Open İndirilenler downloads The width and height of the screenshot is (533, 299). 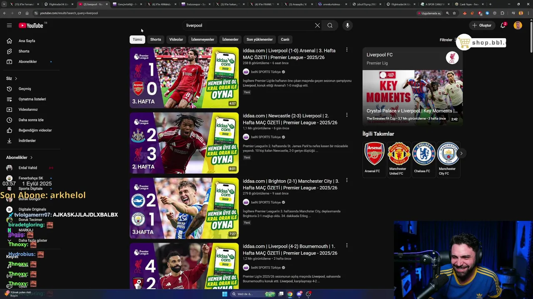click(x=27, y=140)
